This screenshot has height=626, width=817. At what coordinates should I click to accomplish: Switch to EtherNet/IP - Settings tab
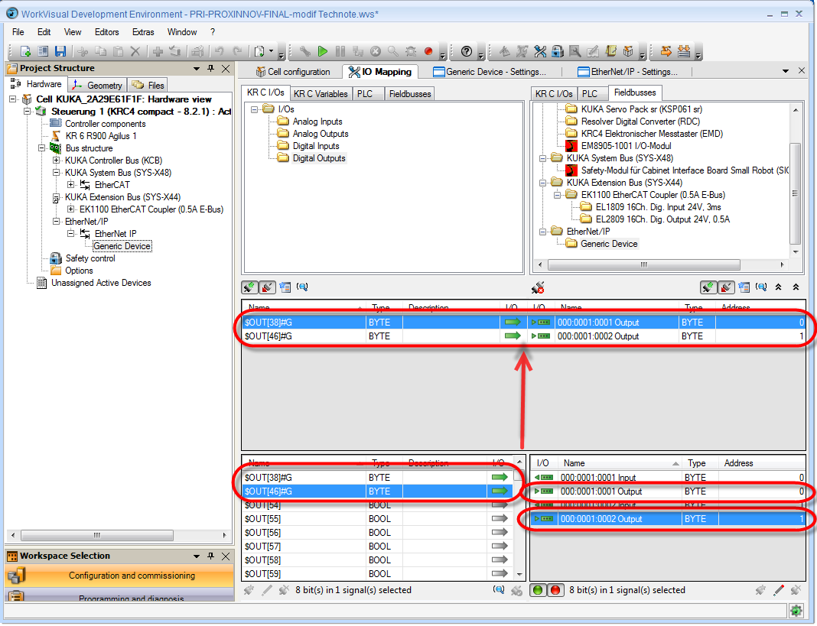tap(628, 72)
